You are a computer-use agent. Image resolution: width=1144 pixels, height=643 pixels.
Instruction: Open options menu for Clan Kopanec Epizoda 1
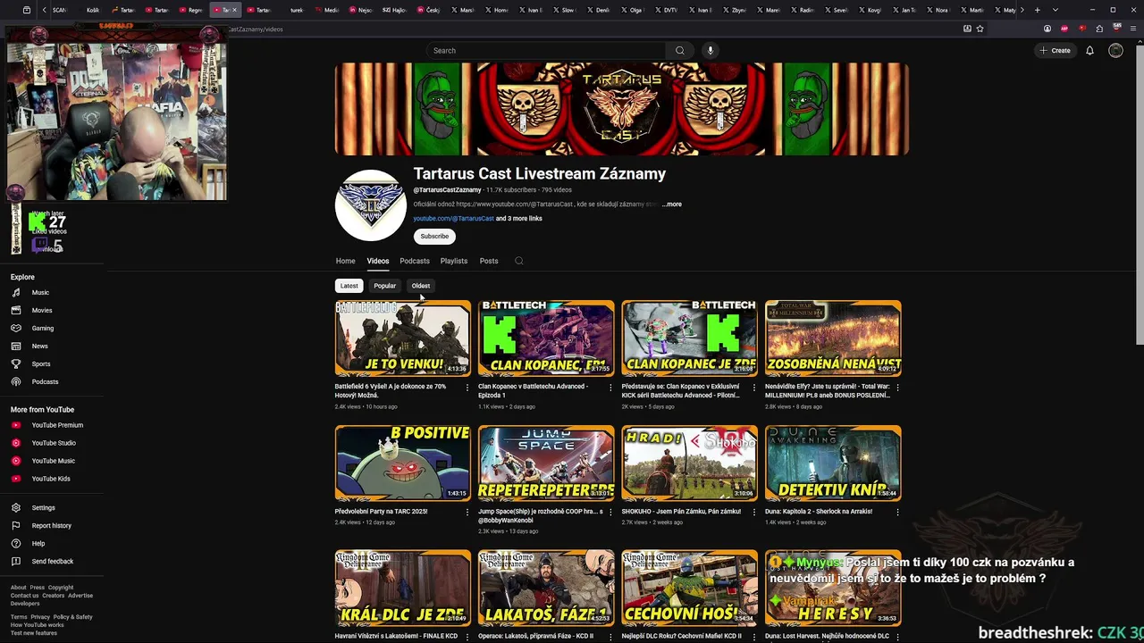tap(610, 388)
